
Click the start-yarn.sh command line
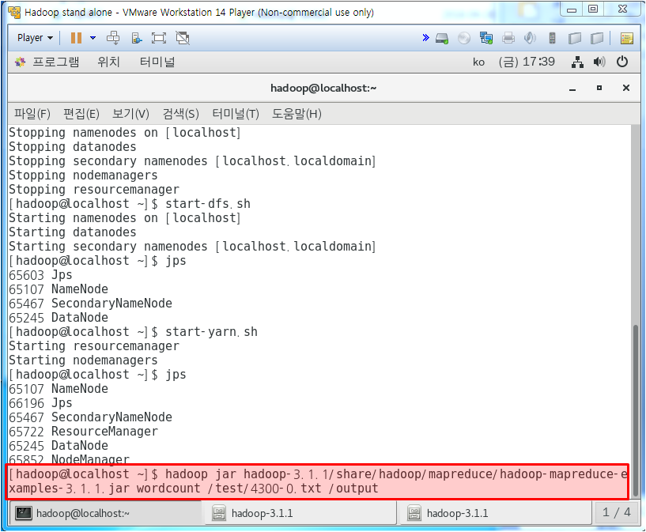(x=133, y=332)
